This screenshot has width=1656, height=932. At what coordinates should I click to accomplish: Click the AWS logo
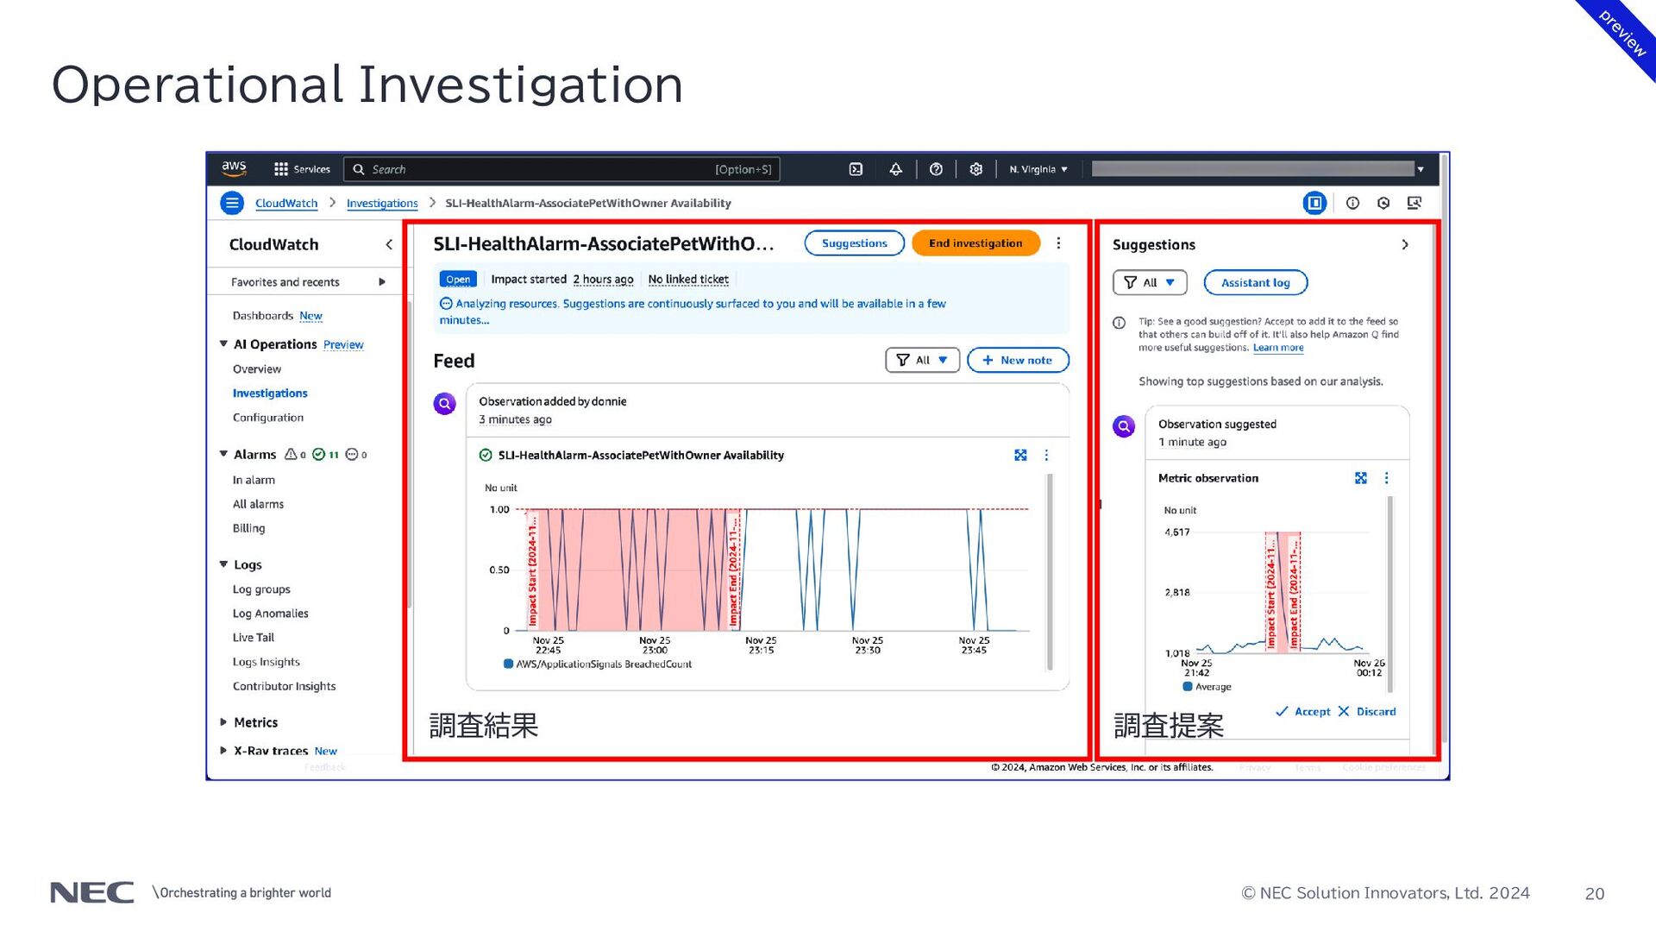coord(234,168)
